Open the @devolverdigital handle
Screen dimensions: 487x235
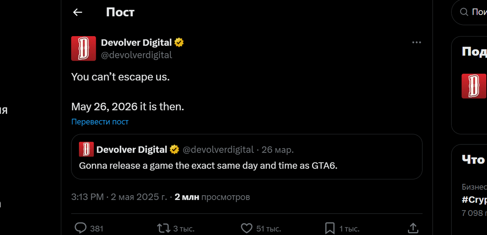tap(137, 54)
